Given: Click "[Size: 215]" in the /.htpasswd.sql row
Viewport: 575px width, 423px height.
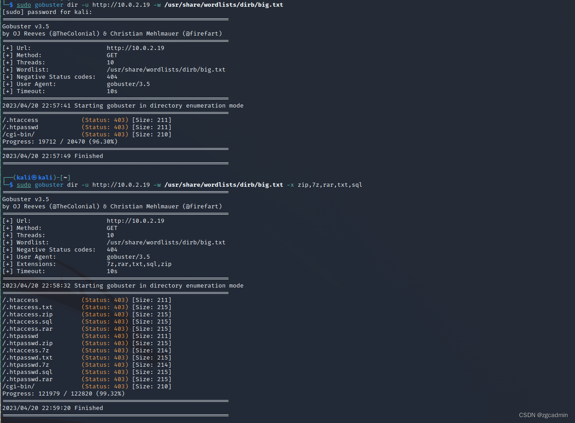Looking at the screenshot, I should coord(152,372).
